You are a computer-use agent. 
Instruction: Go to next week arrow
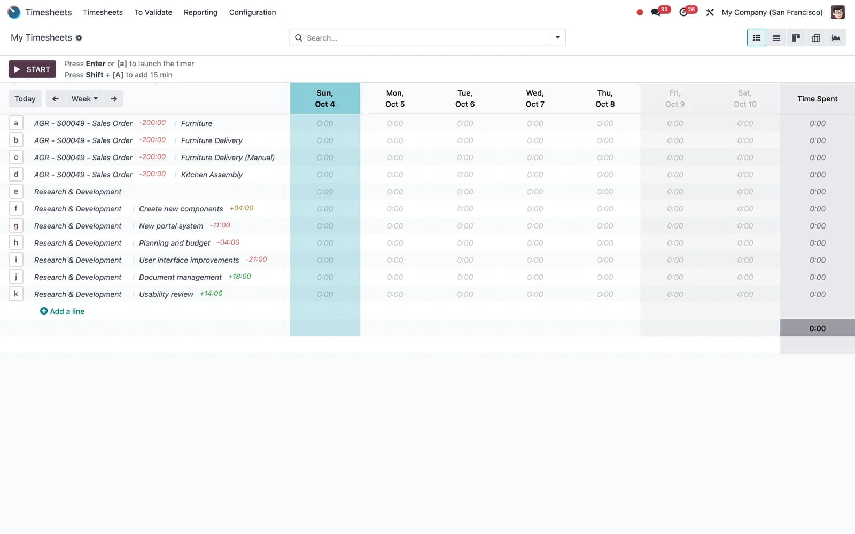tap(114, 99)
